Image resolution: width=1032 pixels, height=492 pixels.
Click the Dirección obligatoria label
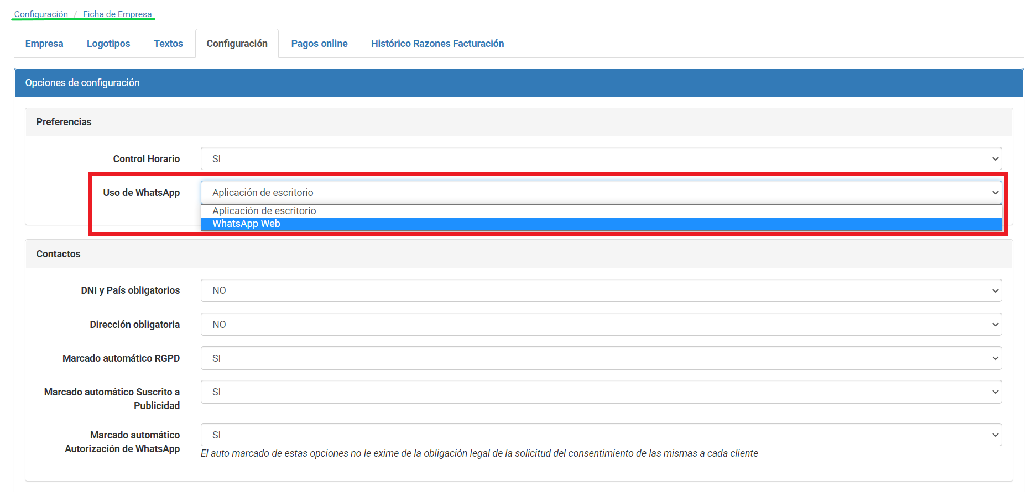click(135, 325)
